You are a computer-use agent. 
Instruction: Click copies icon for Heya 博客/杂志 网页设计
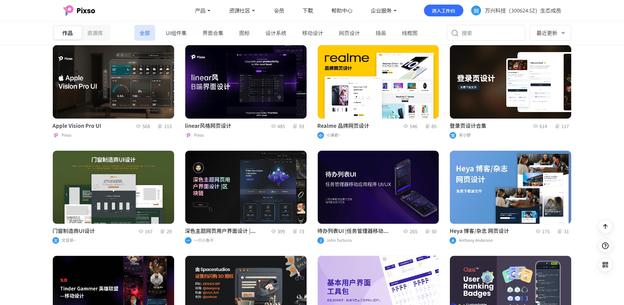click(x=560, y=231)
